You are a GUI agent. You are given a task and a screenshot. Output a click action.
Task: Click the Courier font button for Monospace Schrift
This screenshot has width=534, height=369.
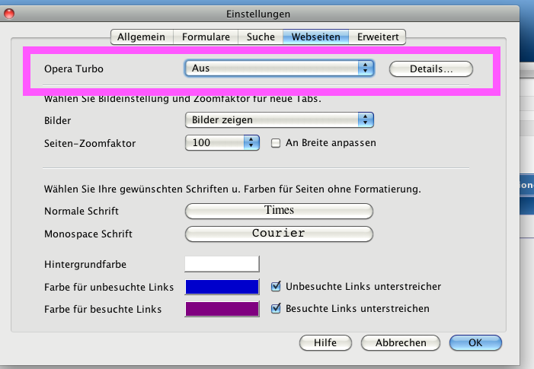[279, 234]
